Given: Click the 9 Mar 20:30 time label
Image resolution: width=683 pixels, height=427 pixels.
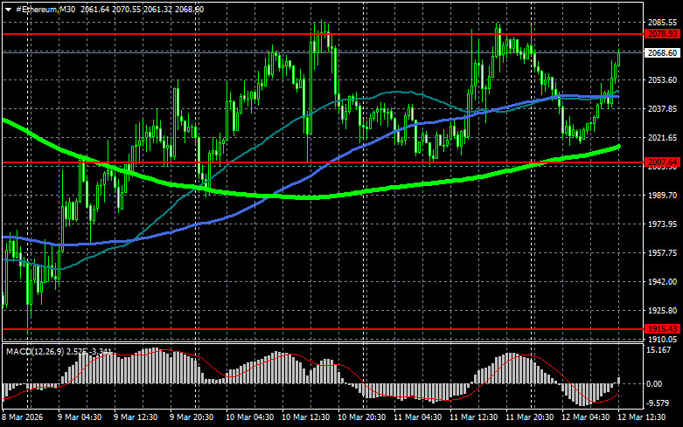Looking at the screenshot, I should click(x=192, y=417).
